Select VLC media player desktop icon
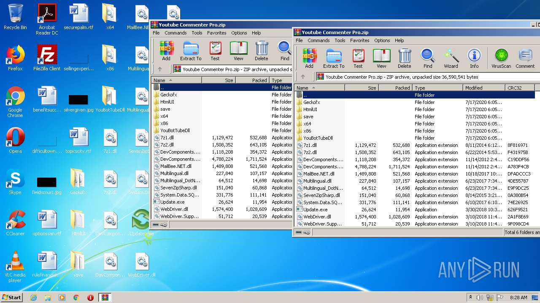This screenshot has width=540, height=303. [15, 267]
